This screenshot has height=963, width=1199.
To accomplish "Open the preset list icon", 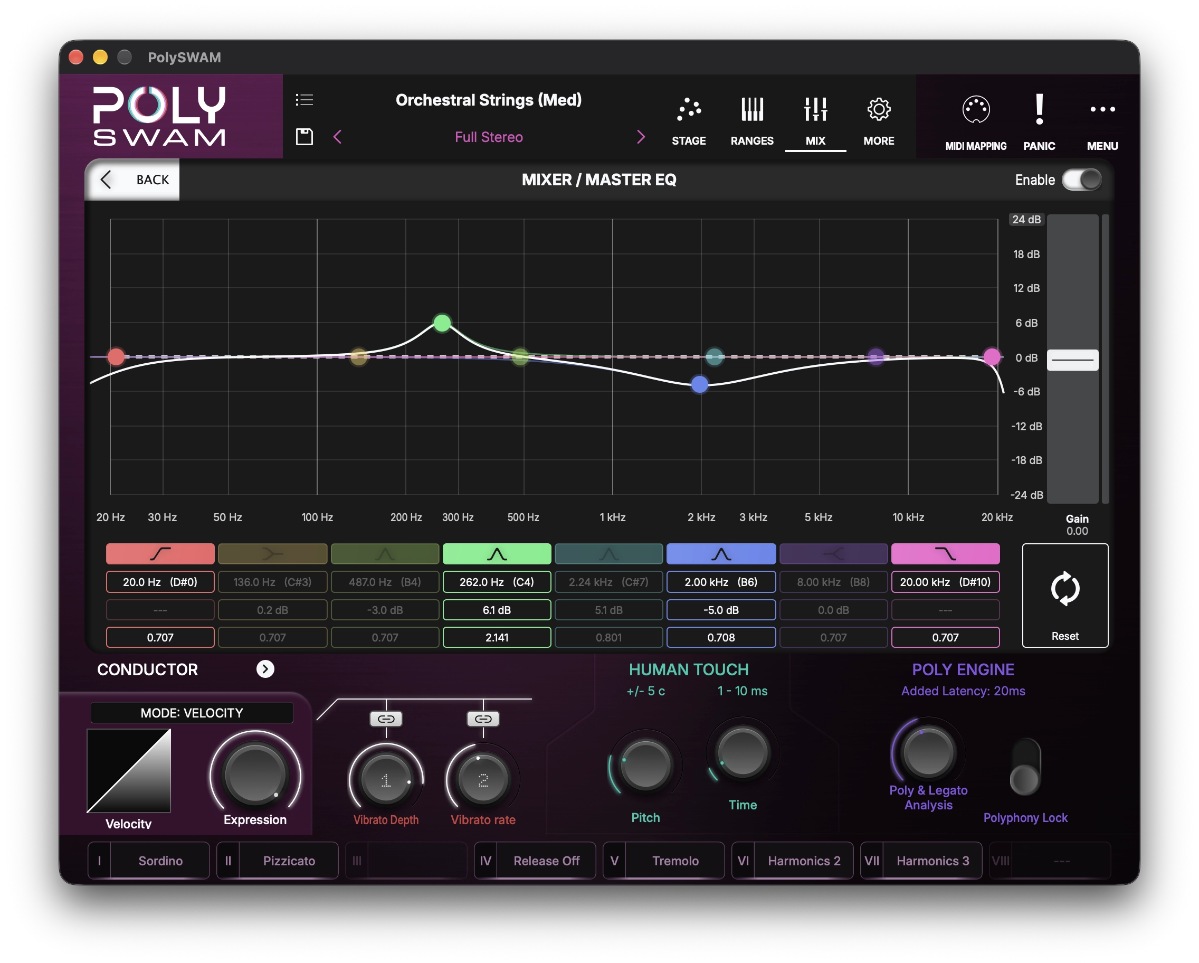I will click(x=304, y=100).
